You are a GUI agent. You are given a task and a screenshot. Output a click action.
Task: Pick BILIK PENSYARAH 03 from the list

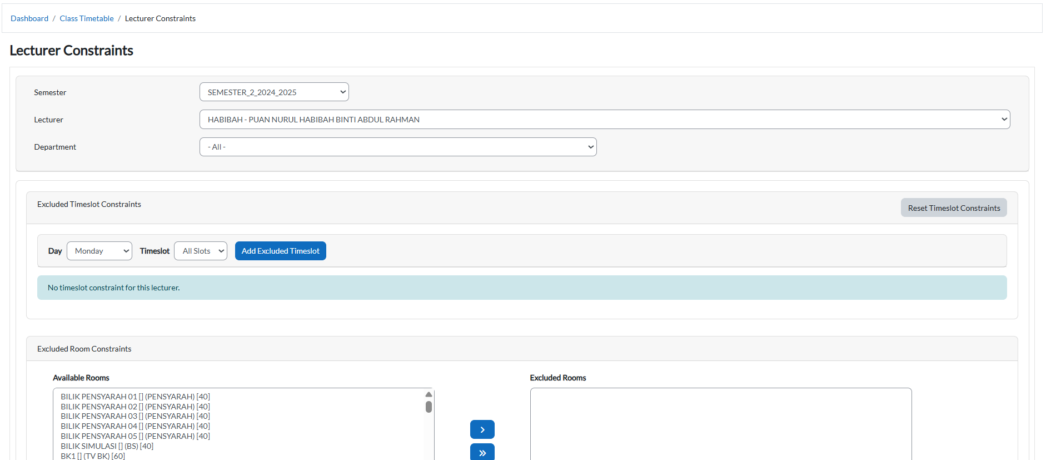[135, 416]
